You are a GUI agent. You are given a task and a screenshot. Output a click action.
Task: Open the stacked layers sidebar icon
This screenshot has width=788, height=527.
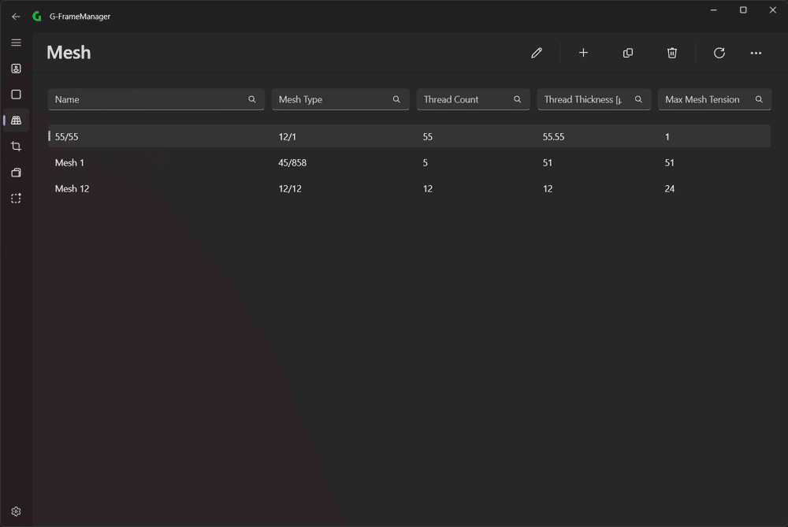16,173
